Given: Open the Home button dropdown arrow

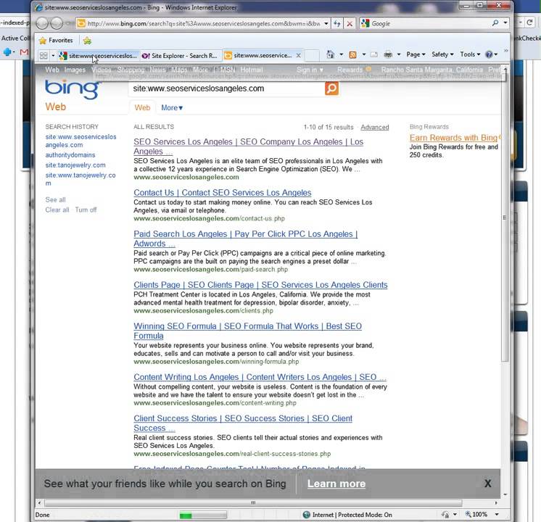Looking at the screenshot, I should coord(342,54).
